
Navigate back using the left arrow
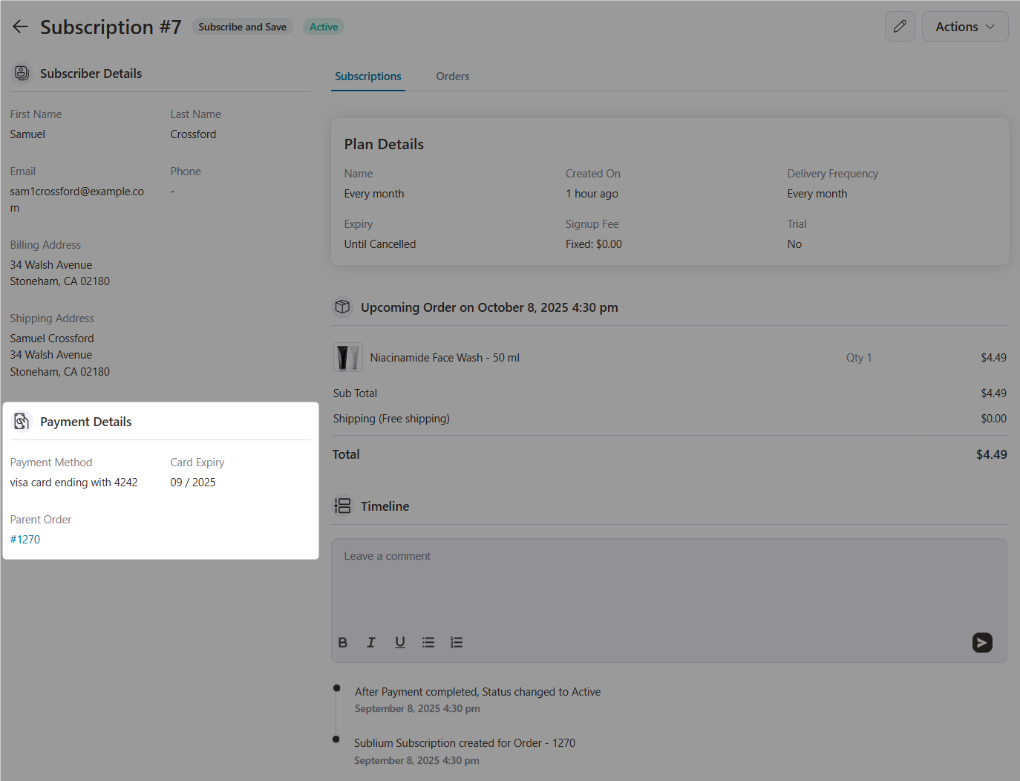click(x=20, y=26)
